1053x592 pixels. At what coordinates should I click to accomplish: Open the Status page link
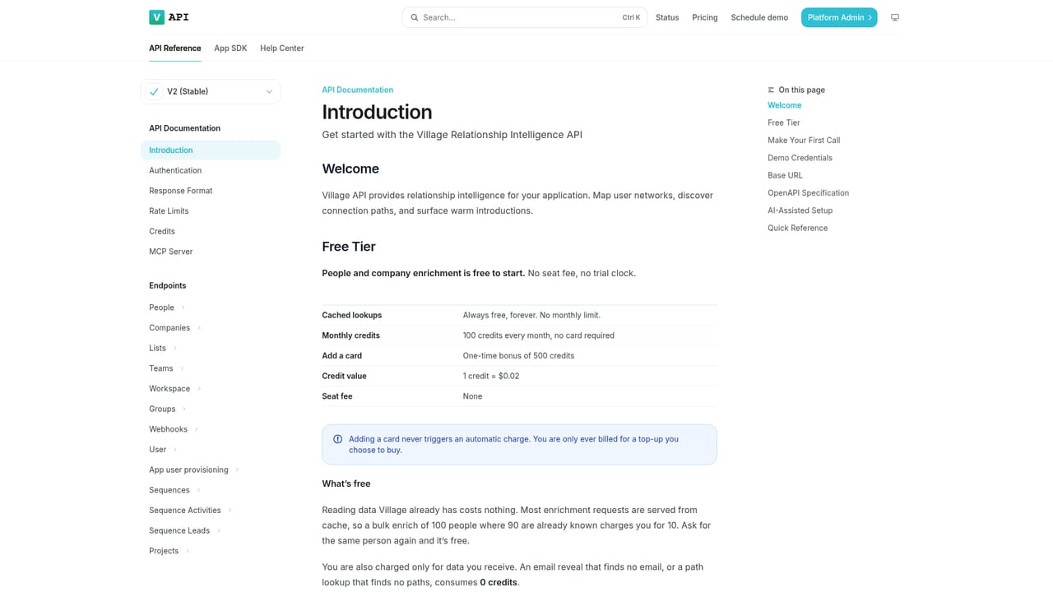[667, 17]
